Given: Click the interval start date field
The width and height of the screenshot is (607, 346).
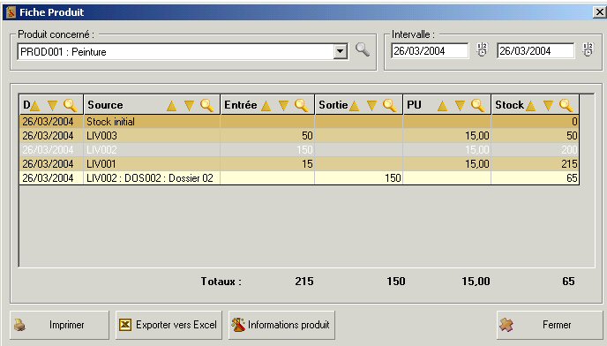Looking at the screenshot, I should [430, 51].
